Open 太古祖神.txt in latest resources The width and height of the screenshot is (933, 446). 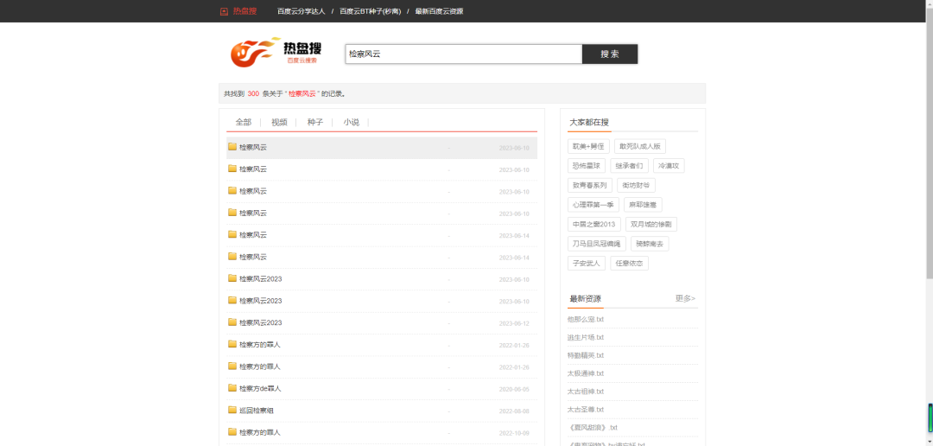click(x=586, y=392)
